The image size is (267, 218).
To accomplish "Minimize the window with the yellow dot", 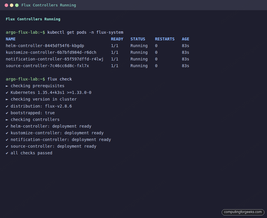I will point(12,5).
